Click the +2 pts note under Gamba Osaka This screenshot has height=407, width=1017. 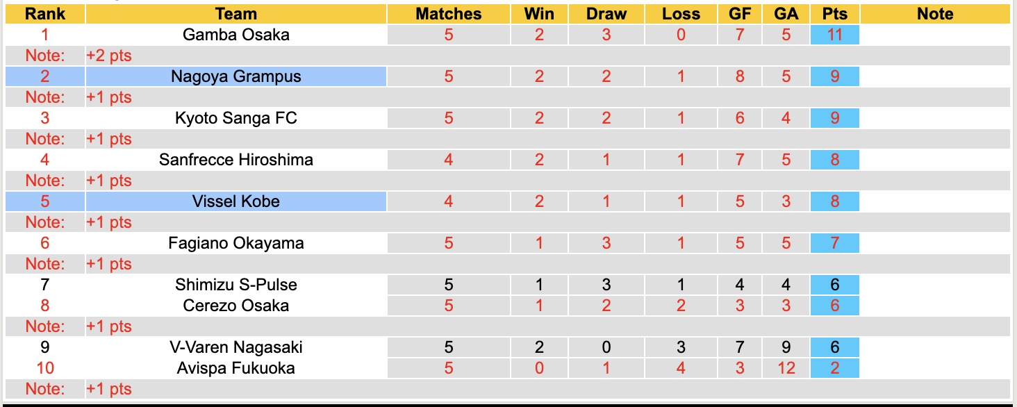point(109,56)
